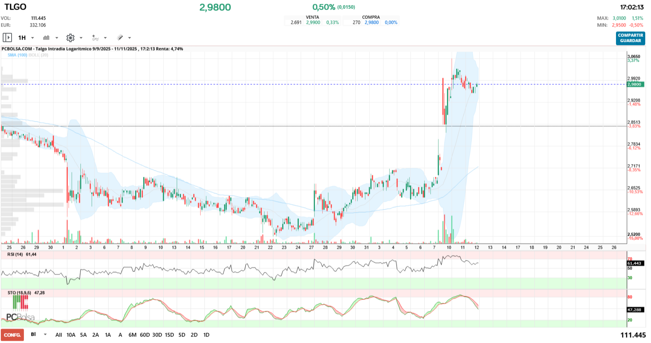Toggle the BOLL (20) indicator label
Screen dimensions: 651x343
[38, 55]
